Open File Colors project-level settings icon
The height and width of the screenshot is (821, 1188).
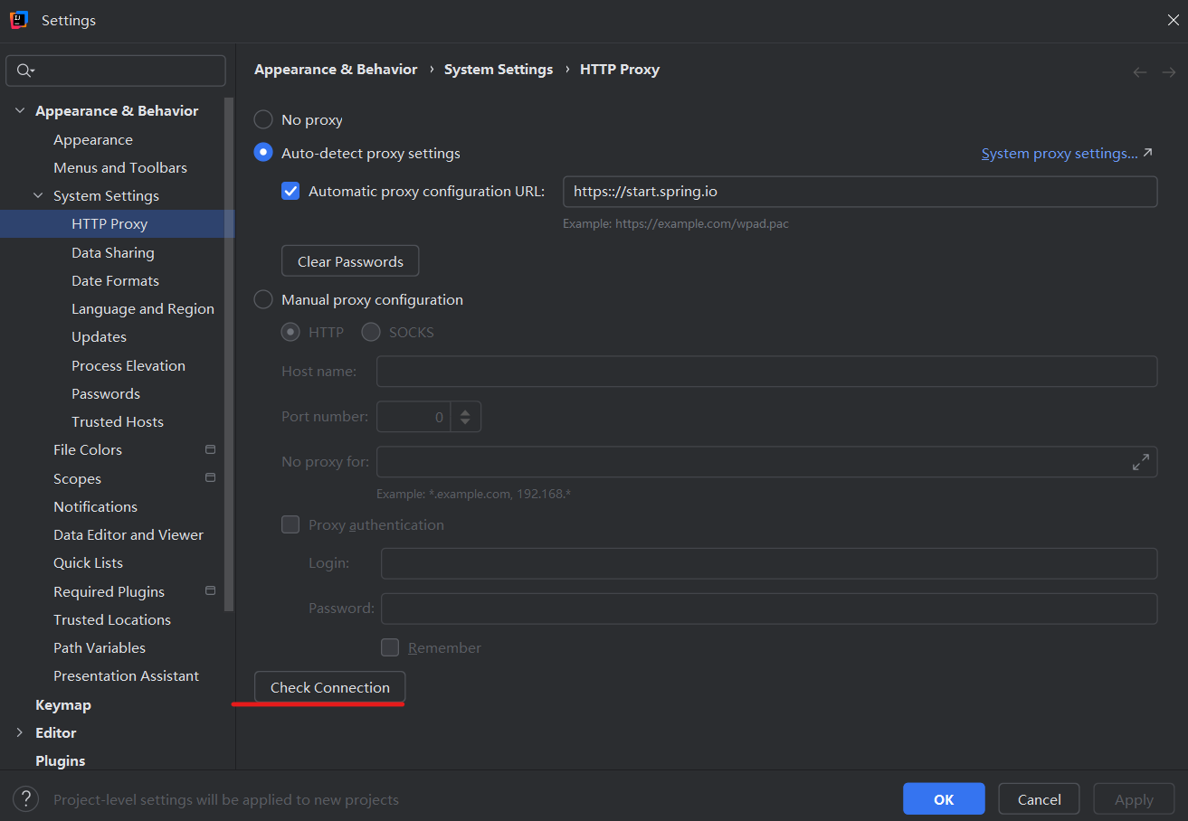point(209,448)
